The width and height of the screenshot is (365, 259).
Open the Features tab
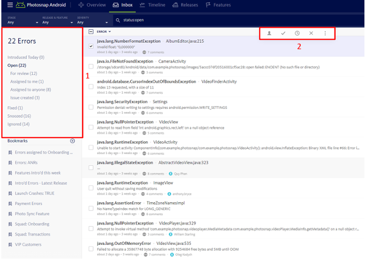(x=218, y=5)
